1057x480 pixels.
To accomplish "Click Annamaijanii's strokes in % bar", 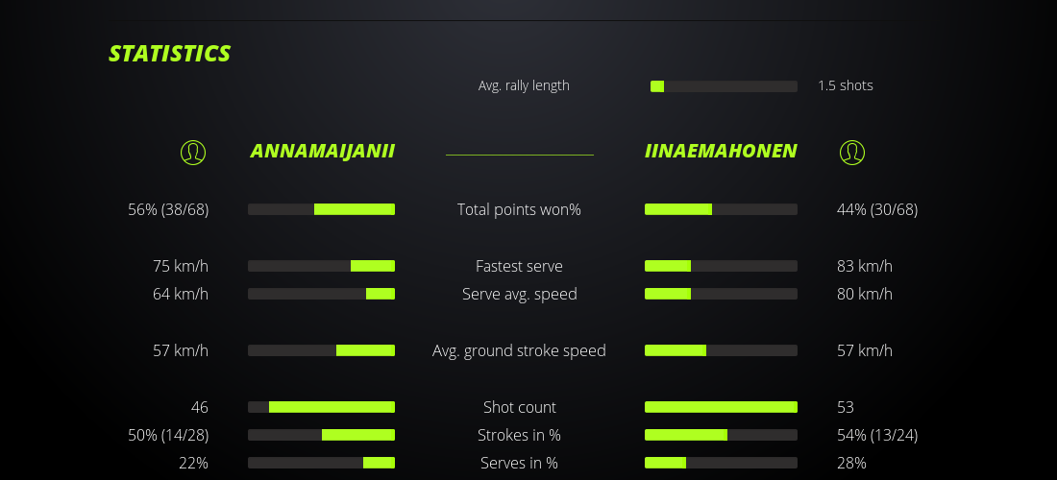I will [x=321, y=435].
